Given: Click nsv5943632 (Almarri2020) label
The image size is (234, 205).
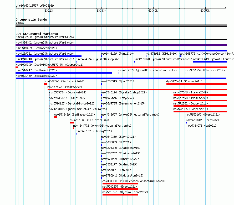Looking at the screenshot, I should tap(68, 98).
